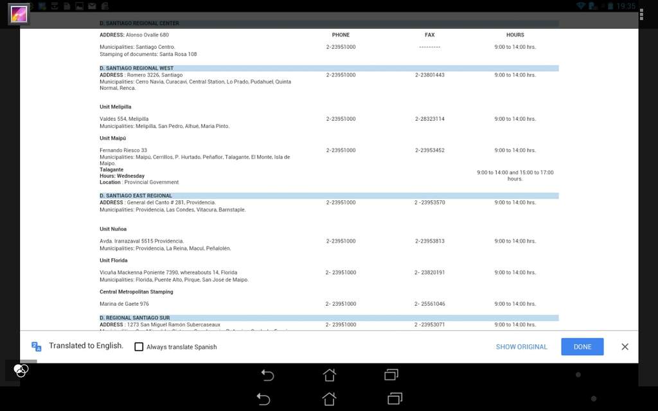This screenshot has height=411, width=658.
Task: Select fax number 2-23953452
Action: 430,150
